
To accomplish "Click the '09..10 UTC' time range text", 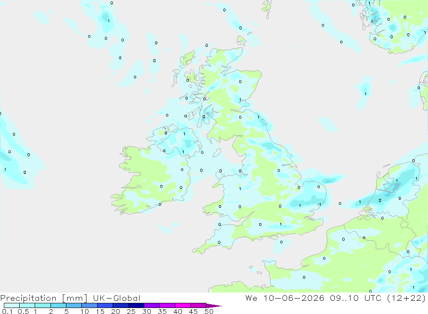I will click(355, 298).
